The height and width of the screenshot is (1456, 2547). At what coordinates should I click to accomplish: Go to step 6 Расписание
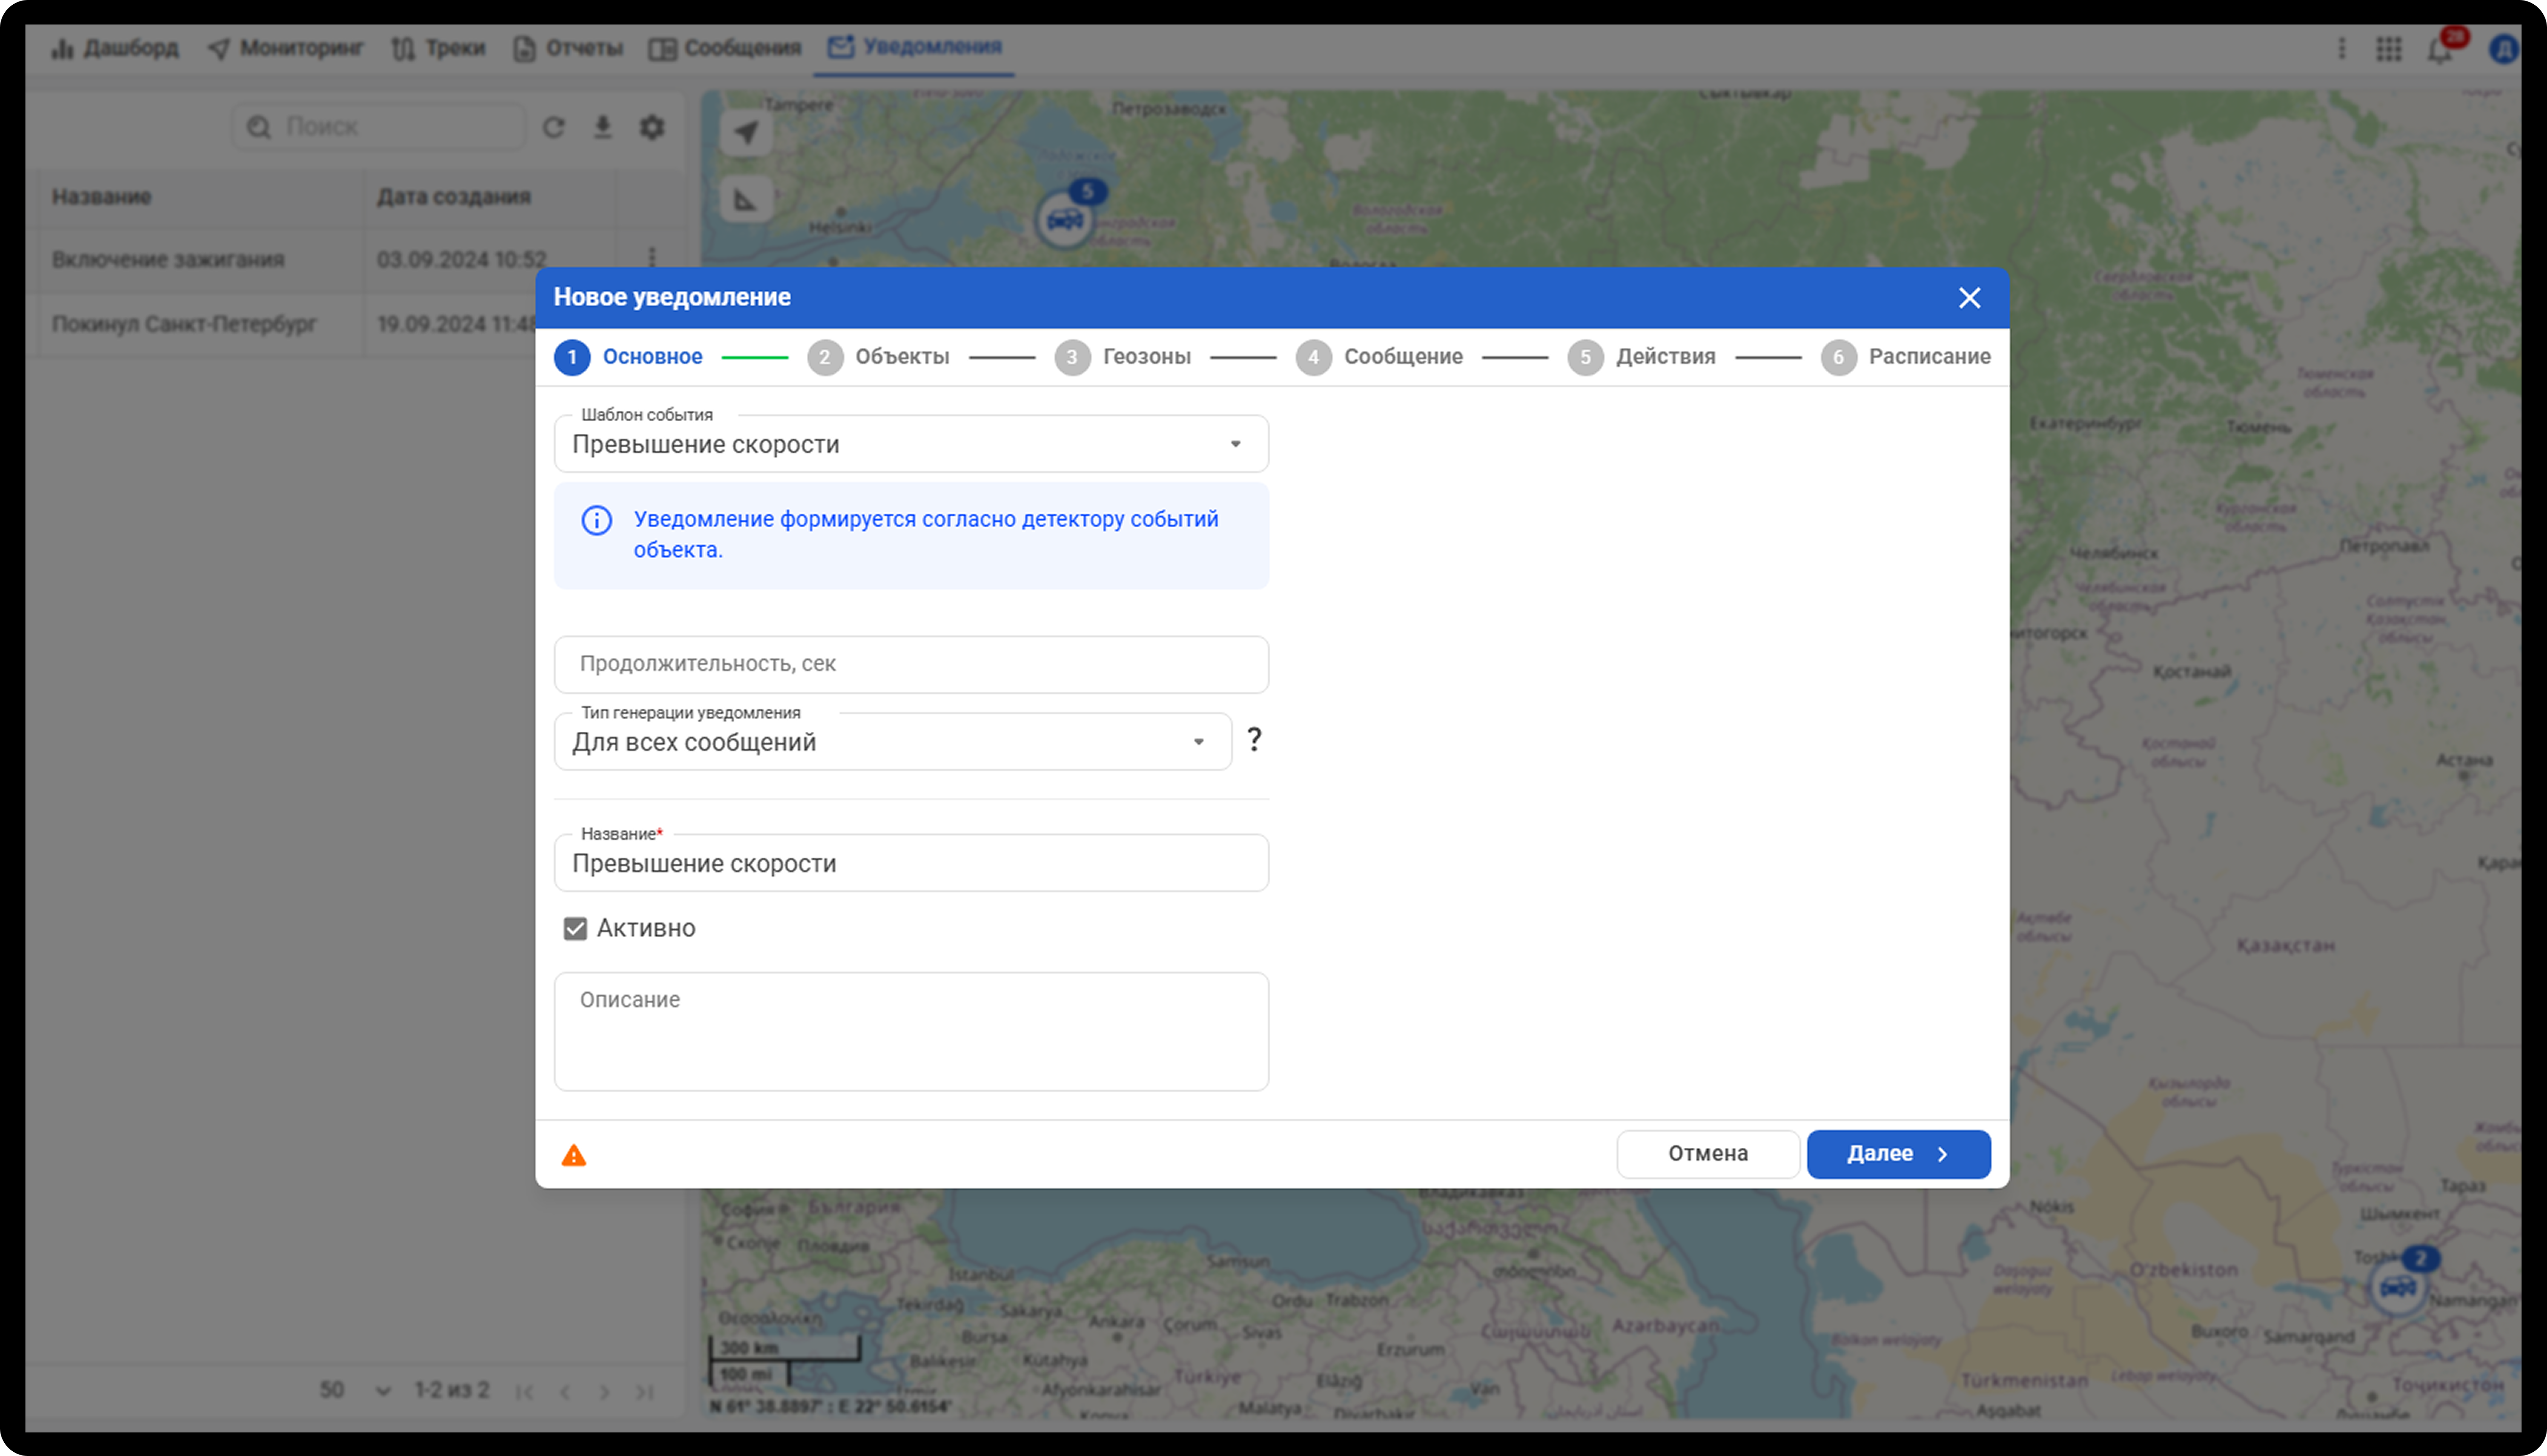pyautogui.click(x=1906, y=357)
